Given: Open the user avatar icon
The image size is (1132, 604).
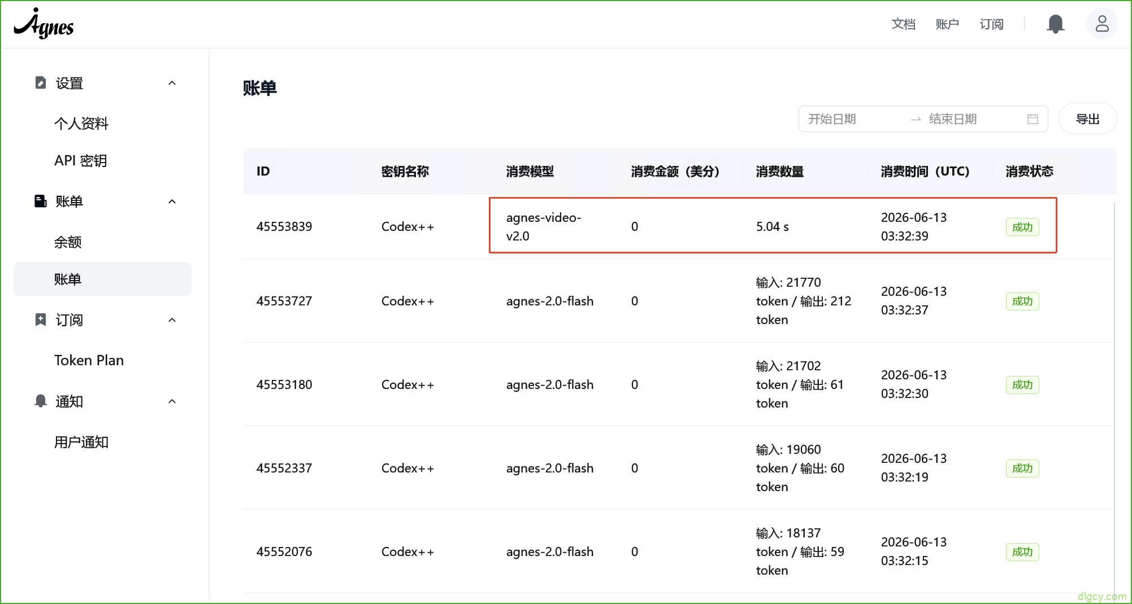Looking at the screenshot, I should coord(1101,24).
